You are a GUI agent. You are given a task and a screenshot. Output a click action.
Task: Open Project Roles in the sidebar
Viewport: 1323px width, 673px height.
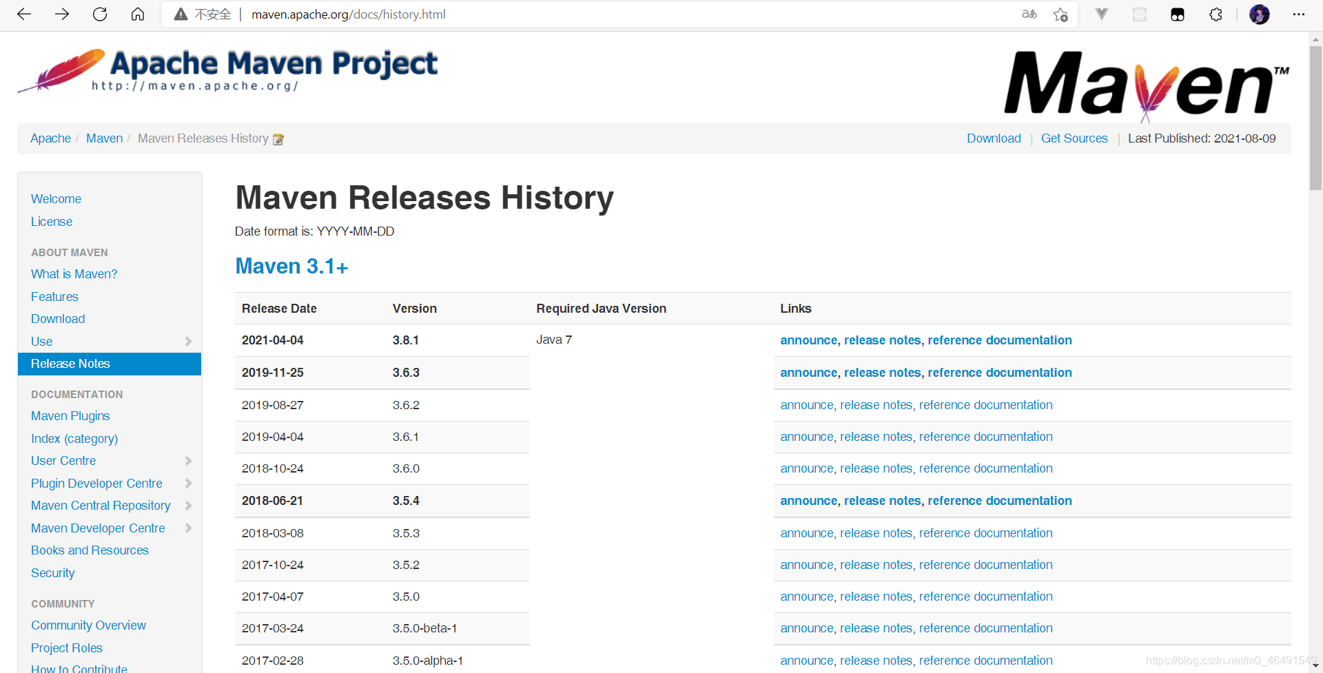tap(67, 648)
